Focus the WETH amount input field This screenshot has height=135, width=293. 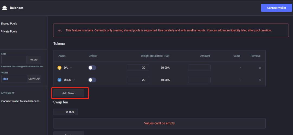click(14, 79)
